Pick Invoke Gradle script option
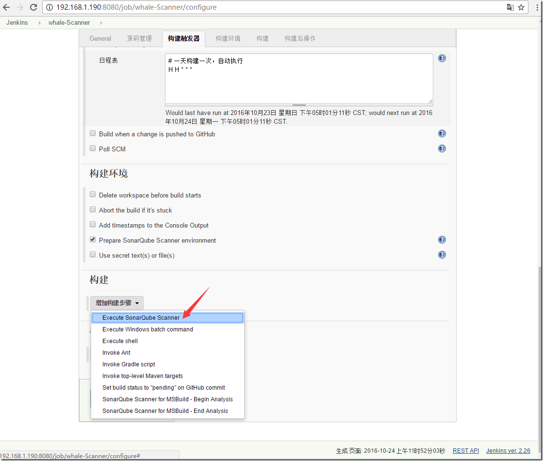Image resolution: width=543 pixels, height=461 pixels. point(167,364)
